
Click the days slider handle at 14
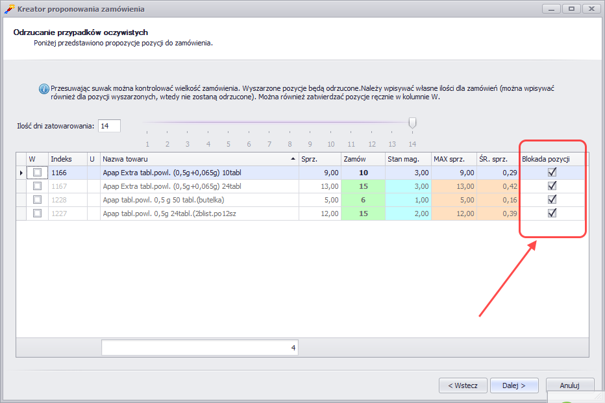[x=412, y=123]
